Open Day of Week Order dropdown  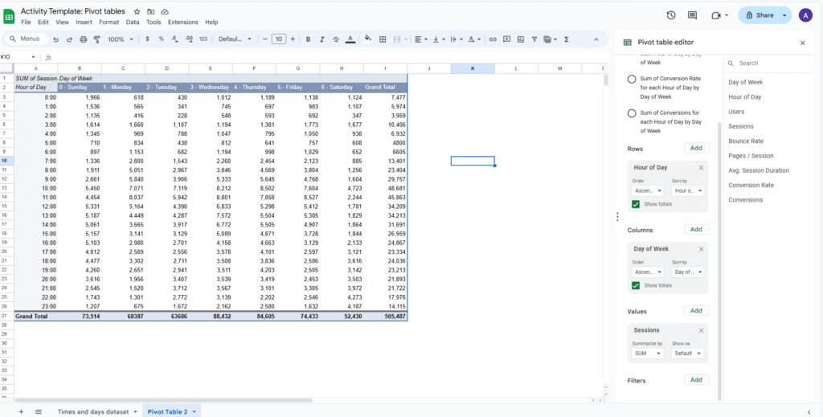pyautogui.click(x=648, y=272)
